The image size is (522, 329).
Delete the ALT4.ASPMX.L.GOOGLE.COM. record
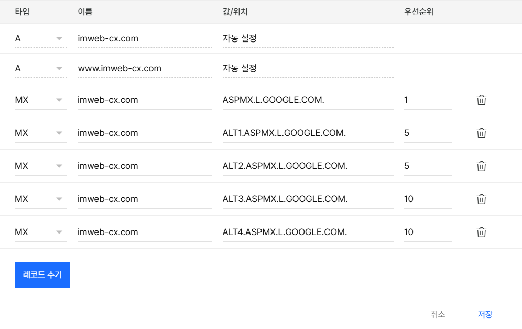pyautogui.click(x=481, y=232)
